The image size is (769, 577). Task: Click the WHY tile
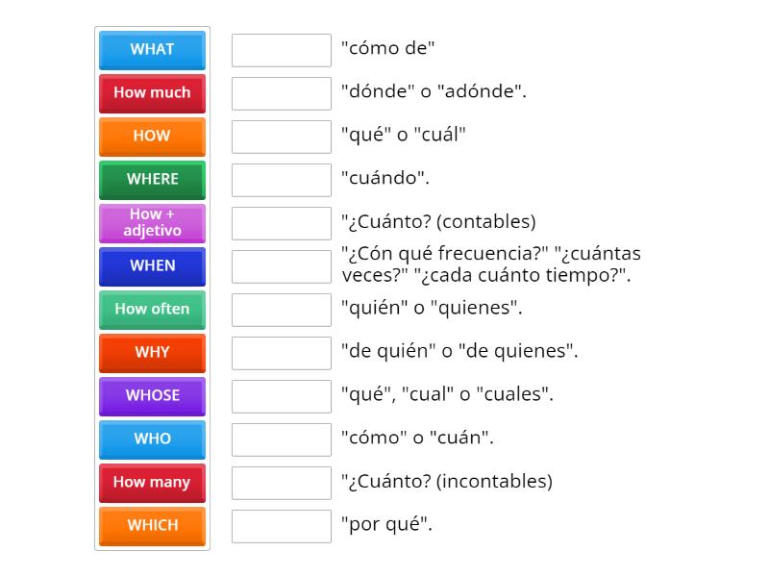pos(152,353)
